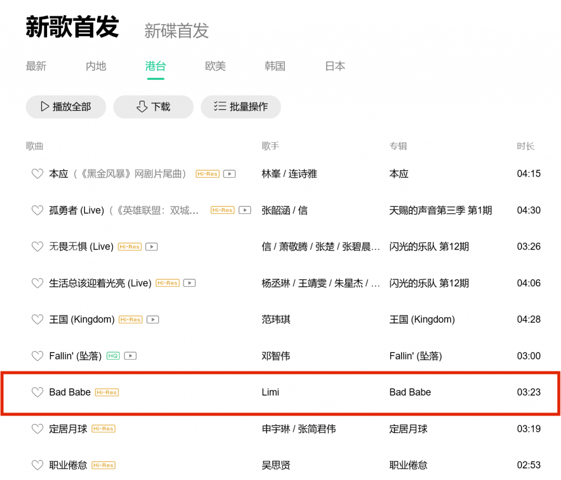Open album link 天赐的声音第三季 第1期
This screenshot has height=480, width=561.
pos(440,210)
